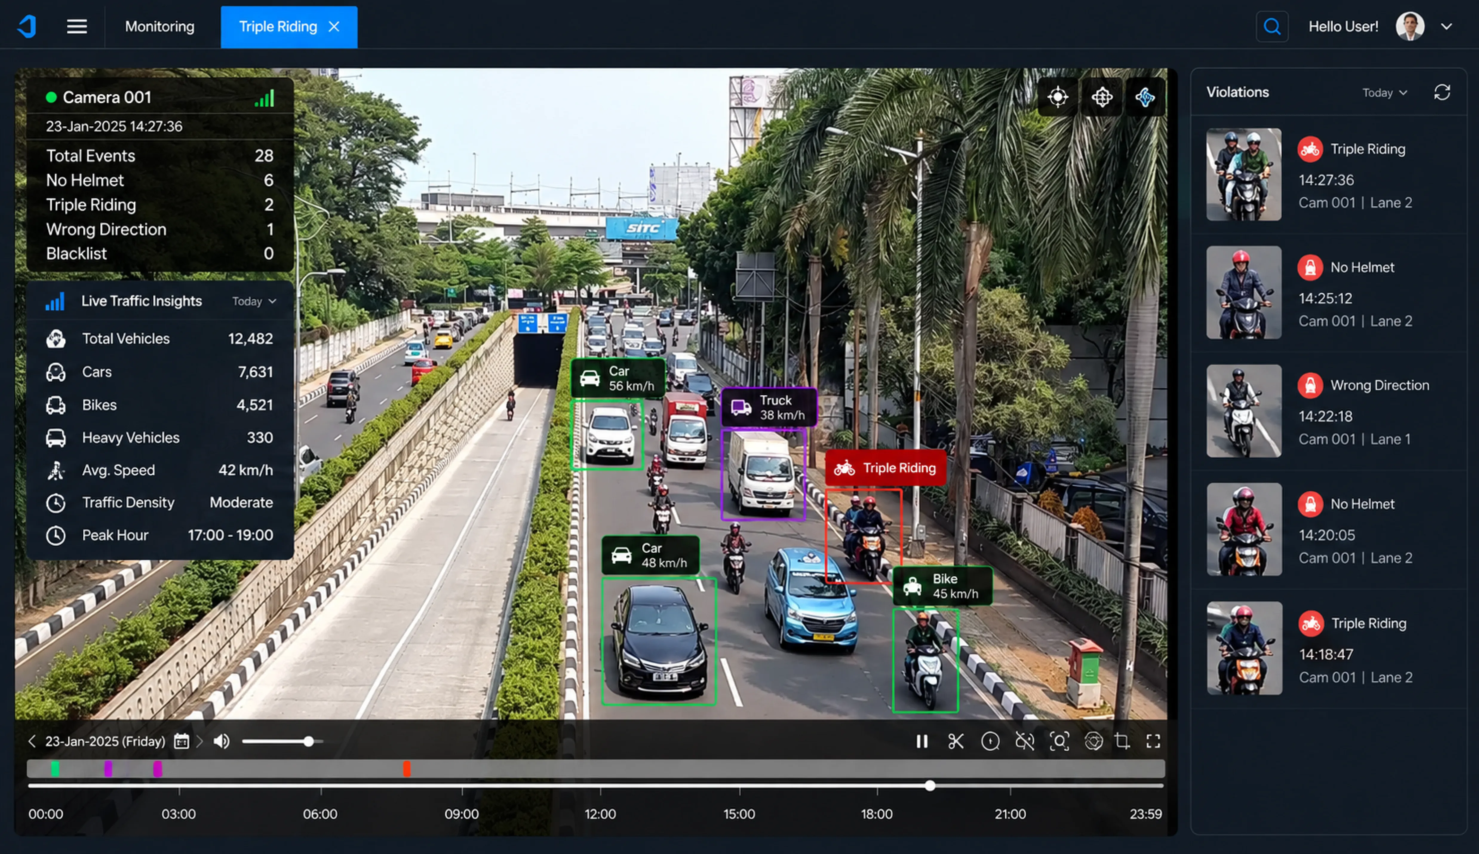Toggle the sync-off icon in player
1479x854 pixels.
[x=1025, y=741]
